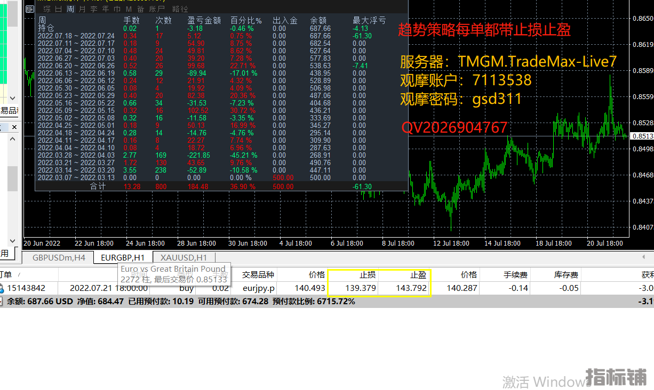Sort orders by 止损 column header
Image resolution: width=654 pixels, height=390 pixels.
(367, 275)
